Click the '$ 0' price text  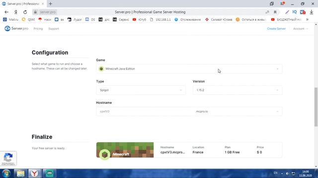click(259, 152)
